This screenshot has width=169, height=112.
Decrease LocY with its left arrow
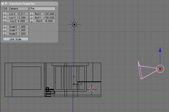(x=8, y=18)
